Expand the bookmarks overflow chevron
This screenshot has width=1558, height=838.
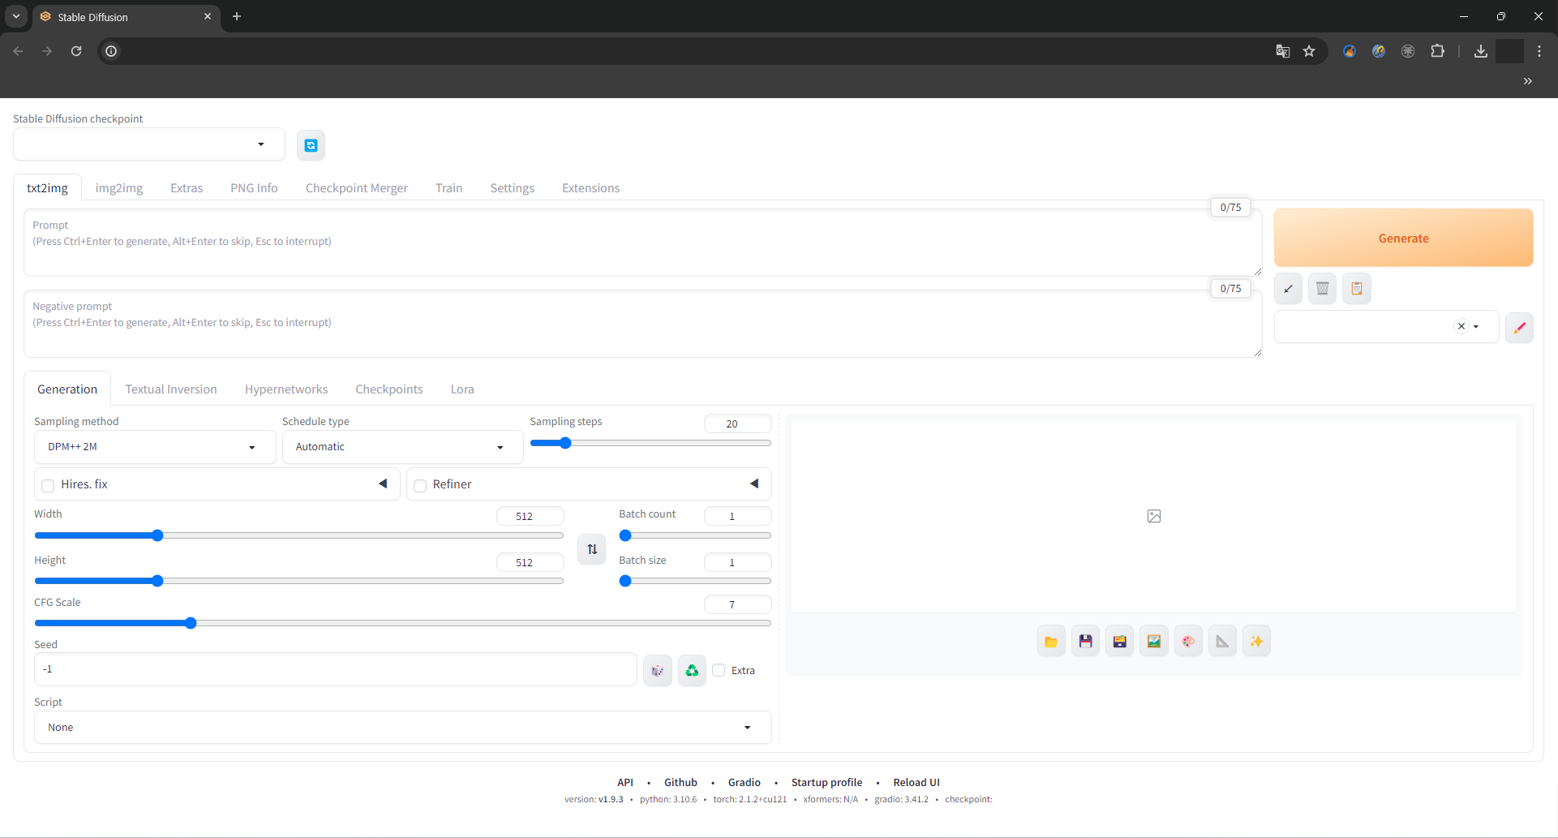pyautogui.click(x=1528, y=81)
